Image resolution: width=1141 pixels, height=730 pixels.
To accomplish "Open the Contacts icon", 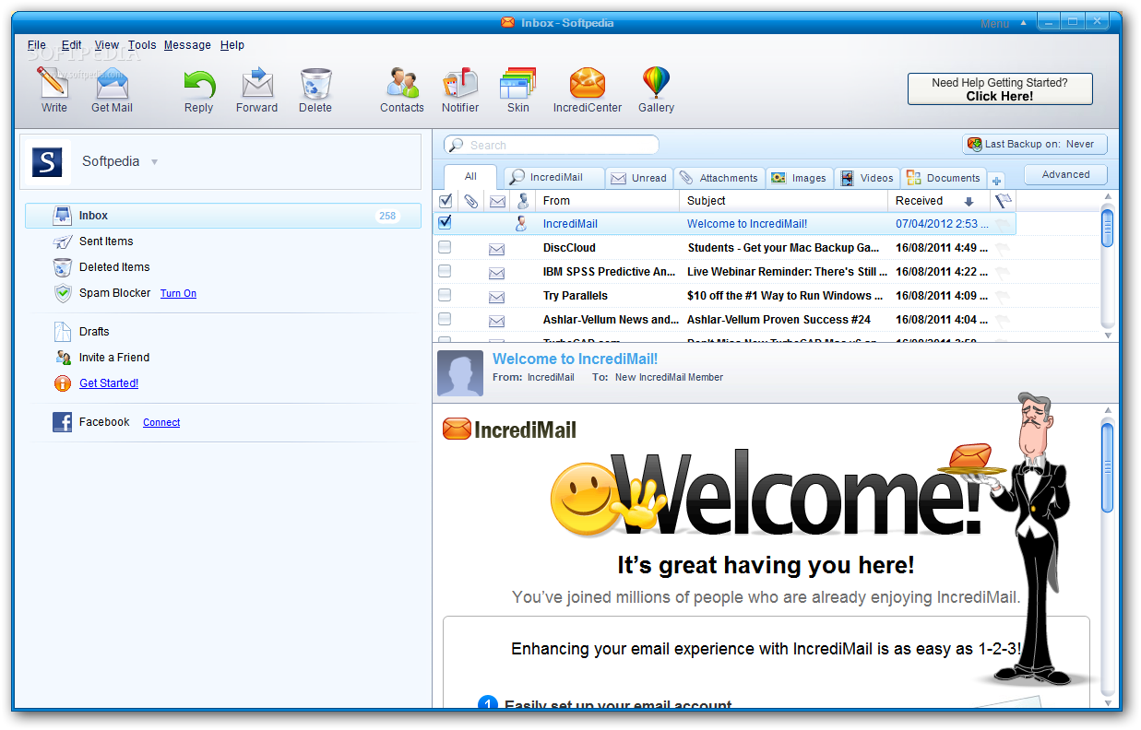I will 402,83.
